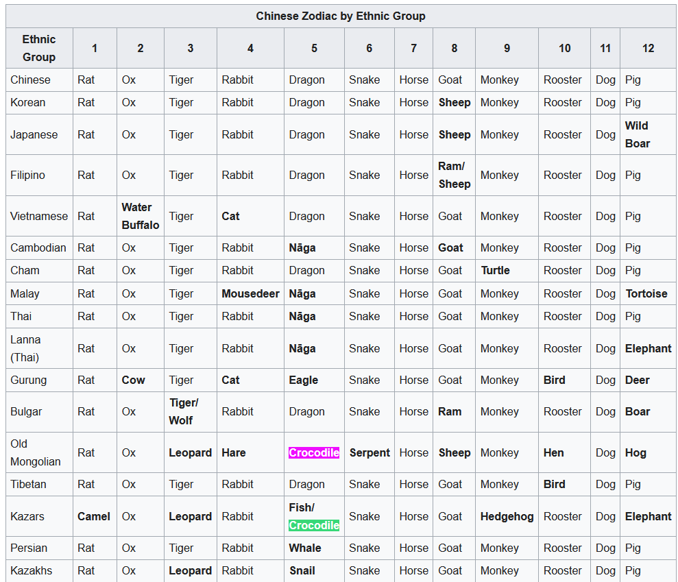Click the 'Persian' row label
This screenshot has width=678, height=582.
[29, 548]
